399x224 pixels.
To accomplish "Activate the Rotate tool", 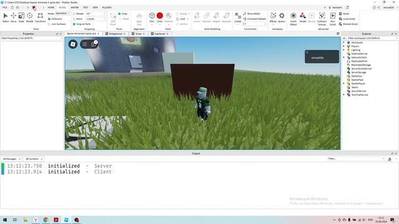I will coord(29,17).
